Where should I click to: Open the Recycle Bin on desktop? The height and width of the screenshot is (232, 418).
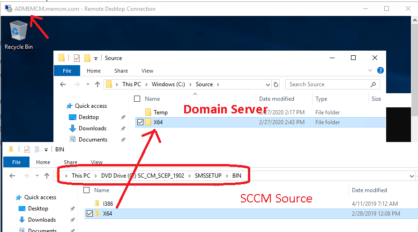point(18,35)
